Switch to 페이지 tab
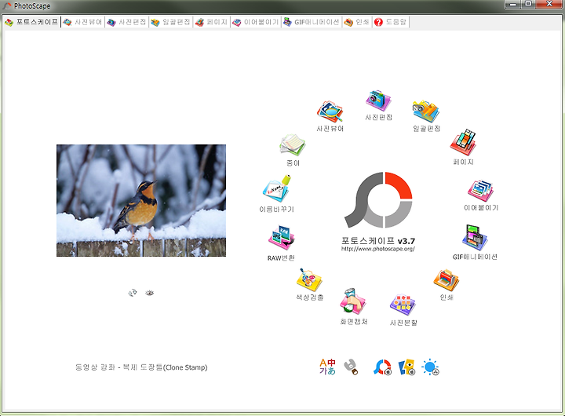565x416 pixels. click(x=212, y=22)
